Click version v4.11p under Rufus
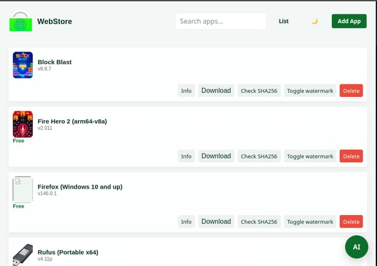This screenshot has height=266, width=377. [x=45, y=259]
